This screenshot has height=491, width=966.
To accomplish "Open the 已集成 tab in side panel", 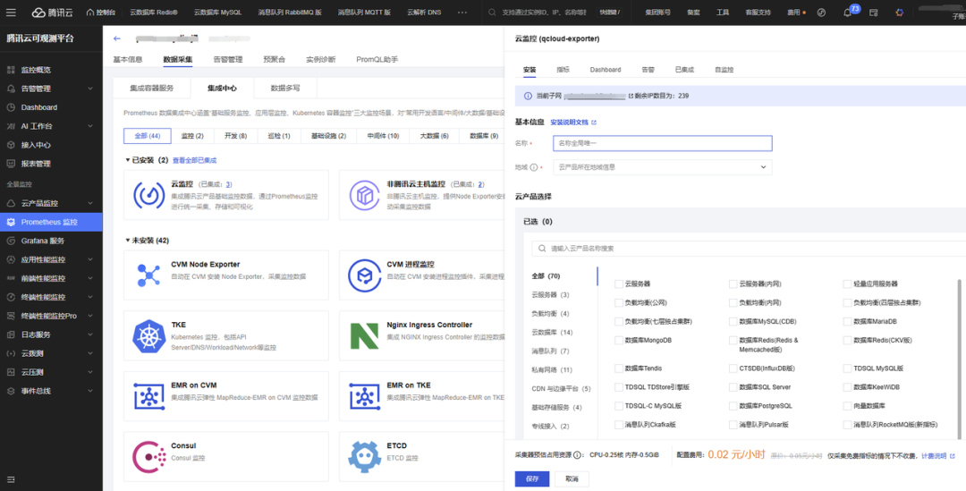I will 684,70.
